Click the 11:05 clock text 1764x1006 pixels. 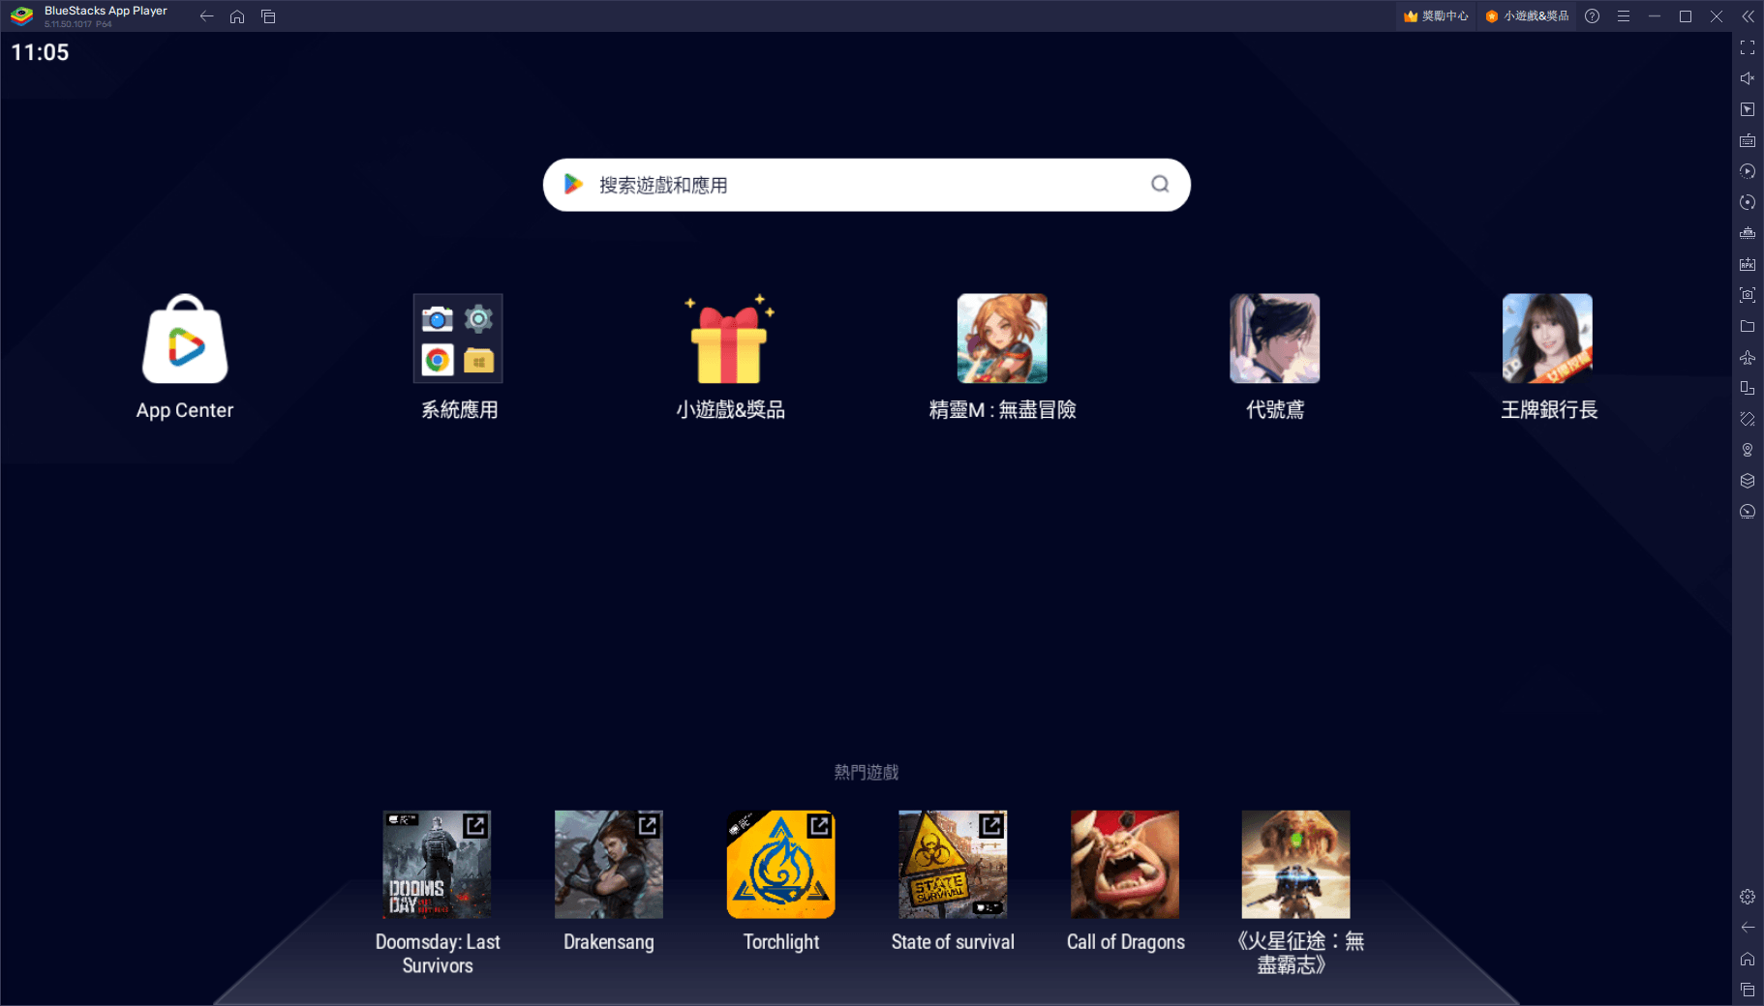click(40, 52)
